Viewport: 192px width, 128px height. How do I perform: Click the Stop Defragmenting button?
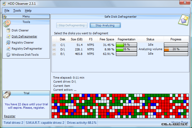click(72, 25)
